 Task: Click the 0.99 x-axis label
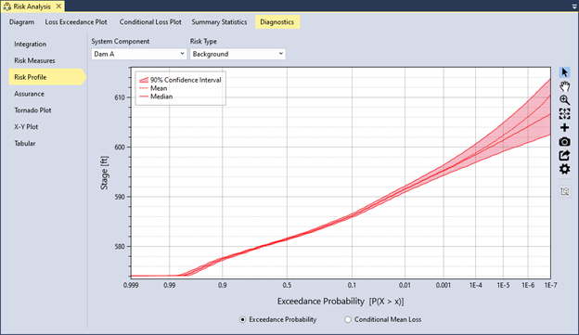[x=170, y=285]
